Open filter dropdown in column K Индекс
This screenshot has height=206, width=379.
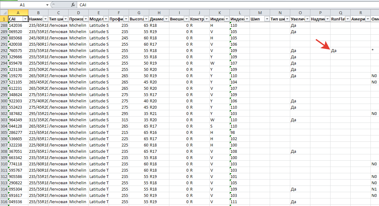pyautogui.click(x=226, y=19)
